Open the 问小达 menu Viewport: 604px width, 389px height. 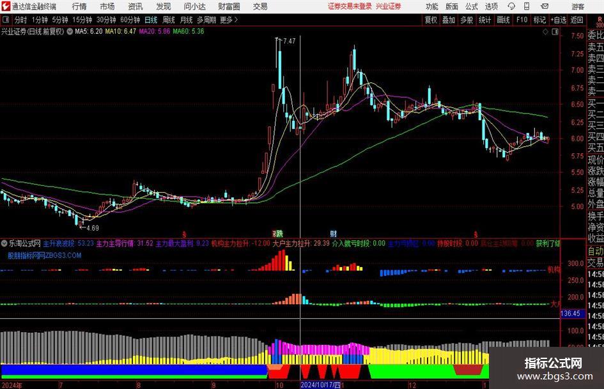pyautogui.click(x=194, y=6)
